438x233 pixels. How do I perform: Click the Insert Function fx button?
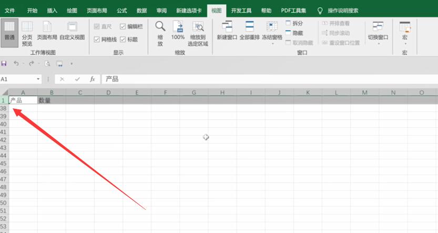93,79
